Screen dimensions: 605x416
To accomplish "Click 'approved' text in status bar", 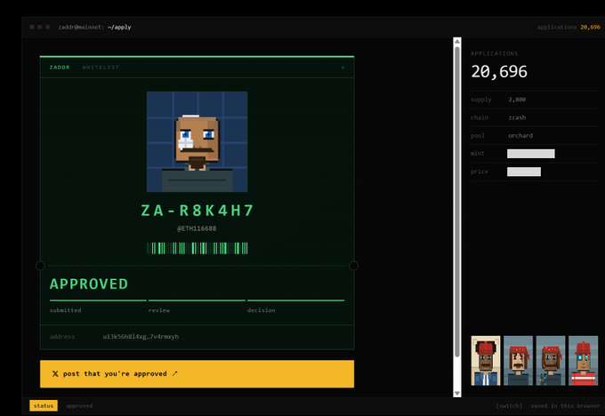I will [x=79, y=405].
